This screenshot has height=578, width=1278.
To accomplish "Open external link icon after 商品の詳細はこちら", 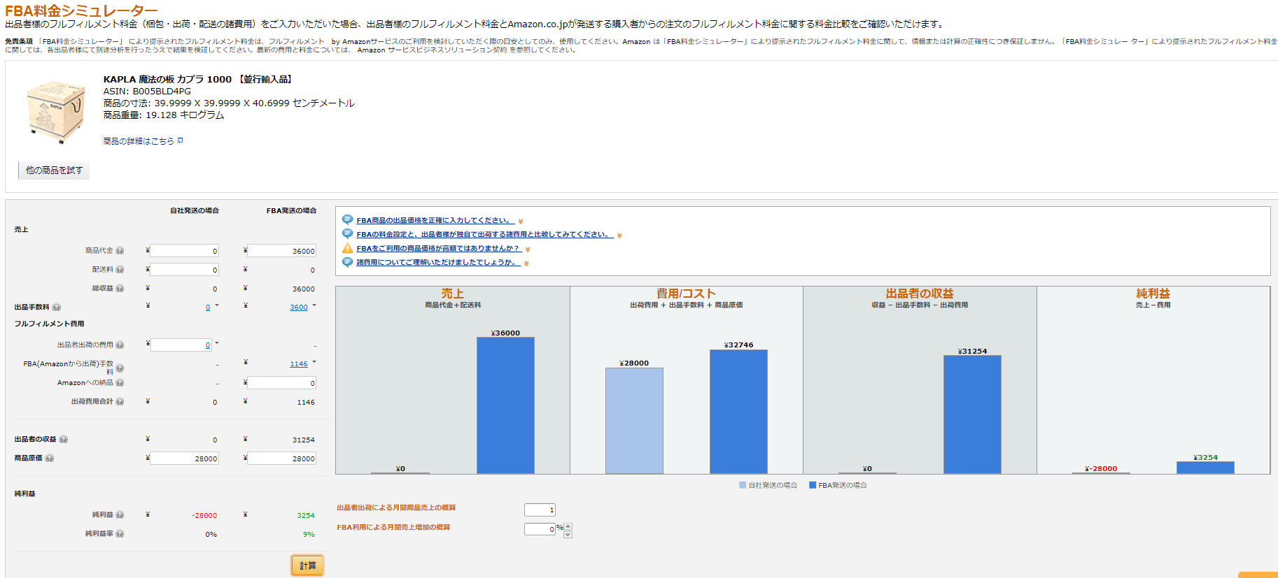I will (180, 140).
